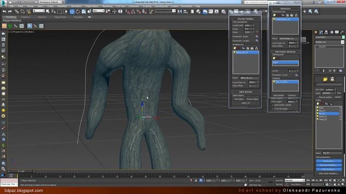Tick the Override slope checkbox
The image size is (346, 194).
click(272, 109)
